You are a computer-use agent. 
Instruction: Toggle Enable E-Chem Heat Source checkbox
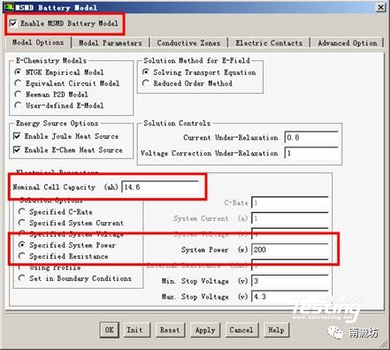[17, 149]
